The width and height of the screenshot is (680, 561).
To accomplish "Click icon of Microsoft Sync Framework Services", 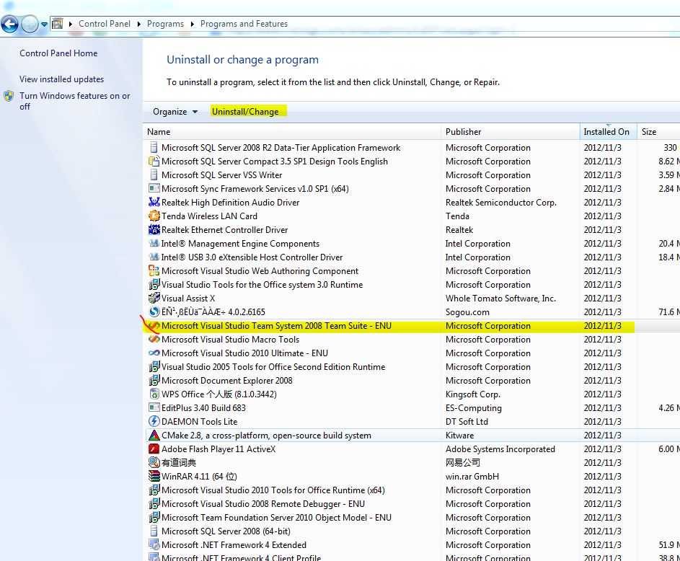I will click(154, 189).
